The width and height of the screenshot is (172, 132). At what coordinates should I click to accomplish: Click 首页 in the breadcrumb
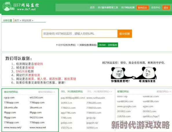[17, 20]
